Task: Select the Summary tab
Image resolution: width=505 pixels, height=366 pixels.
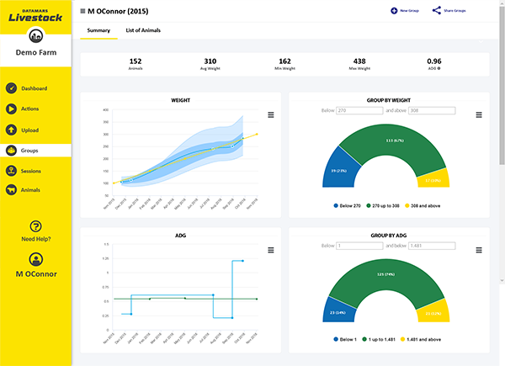Action: (98, 30)
